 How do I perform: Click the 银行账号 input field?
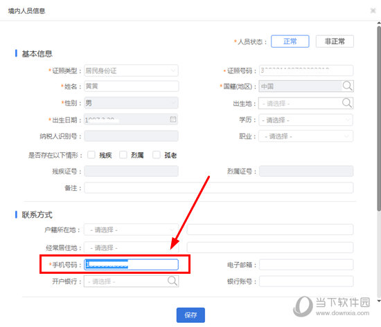coord(306,281)
